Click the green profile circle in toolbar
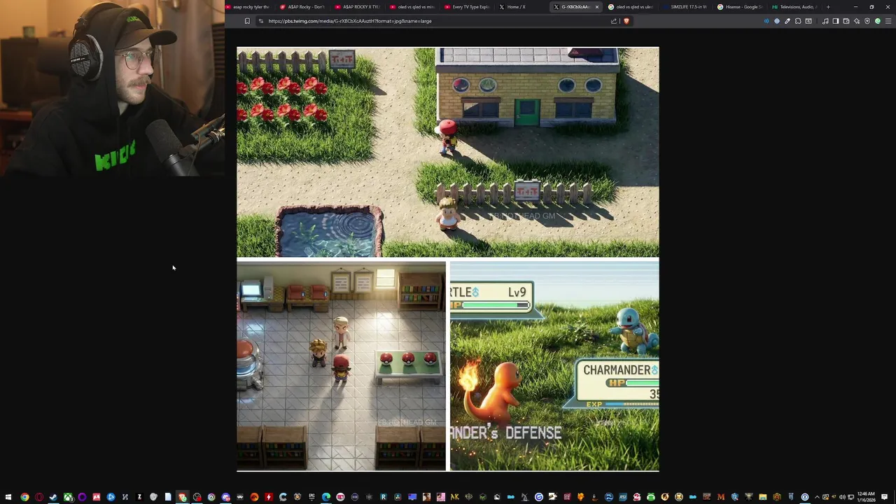The image size is (896, 504). point(878,21)
